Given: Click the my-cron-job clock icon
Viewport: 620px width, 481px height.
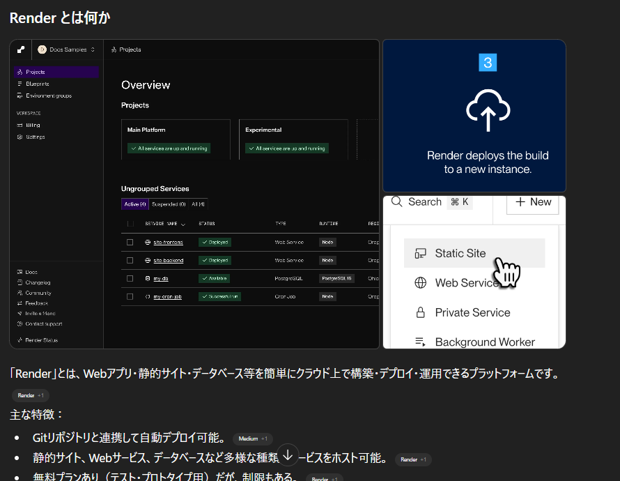Looking at the screenshot, I should (148, 297).
